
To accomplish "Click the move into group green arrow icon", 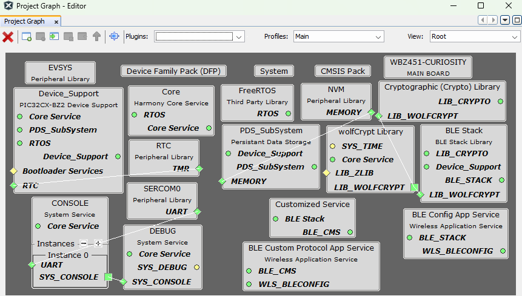I will point(55,36).
